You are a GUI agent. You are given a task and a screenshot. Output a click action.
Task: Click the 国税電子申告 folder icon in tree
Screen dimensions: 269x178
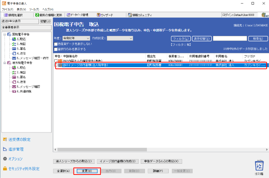[9, 34]
